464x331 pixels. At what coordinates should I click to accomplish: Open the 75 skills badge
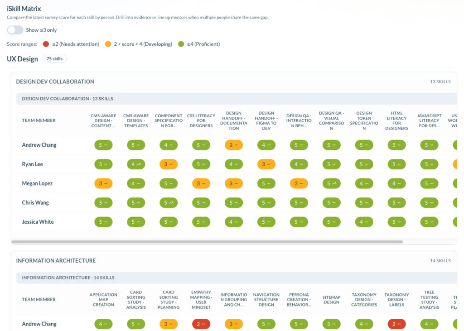click(54, 59)
